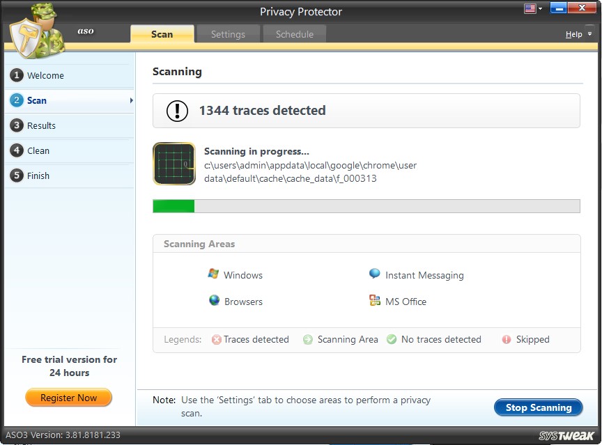602x445 pixels.
Task: Click the Browsers globe icon
Action: click(x=214, y=301)
